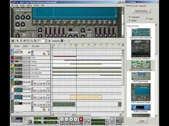Screen dimensions: 169x126
Task: Switch sequencer to Edit mode using leftmost toolbar icon
Action: tap(13, 41)
